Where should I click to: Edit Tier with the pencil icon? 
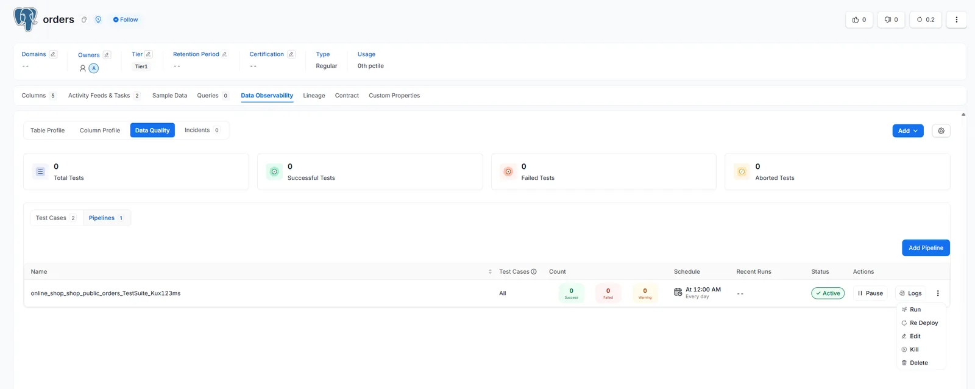149,54
